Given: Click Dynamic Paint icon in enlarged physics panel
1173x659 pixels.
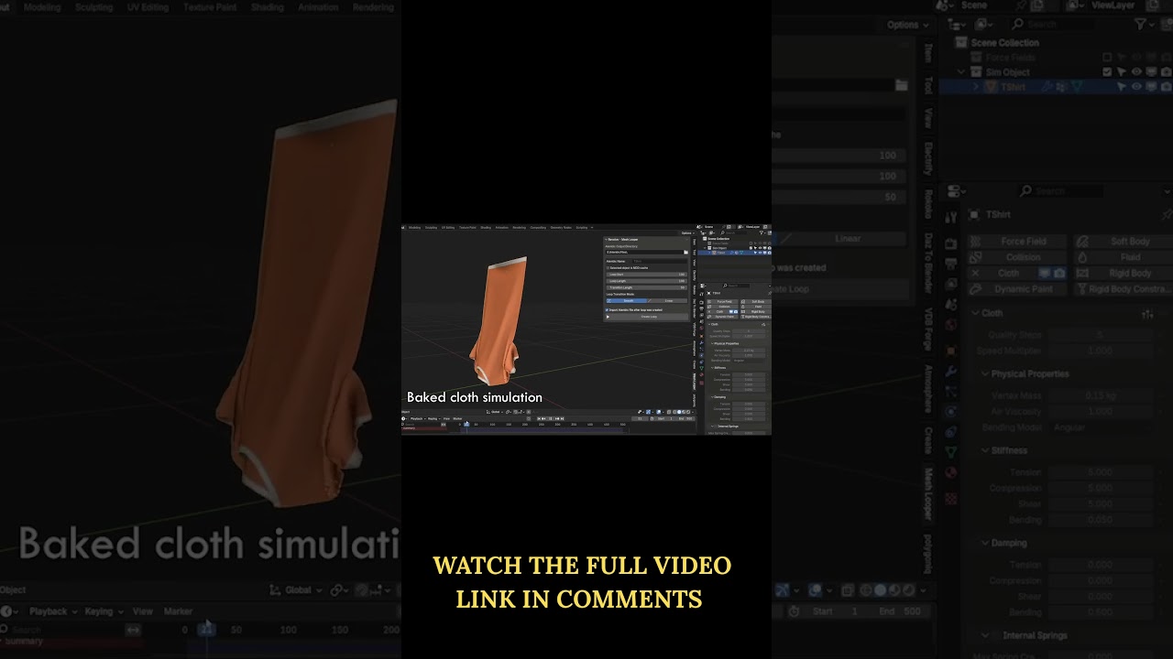Looking at the screenshot, I should coord(976,289).
